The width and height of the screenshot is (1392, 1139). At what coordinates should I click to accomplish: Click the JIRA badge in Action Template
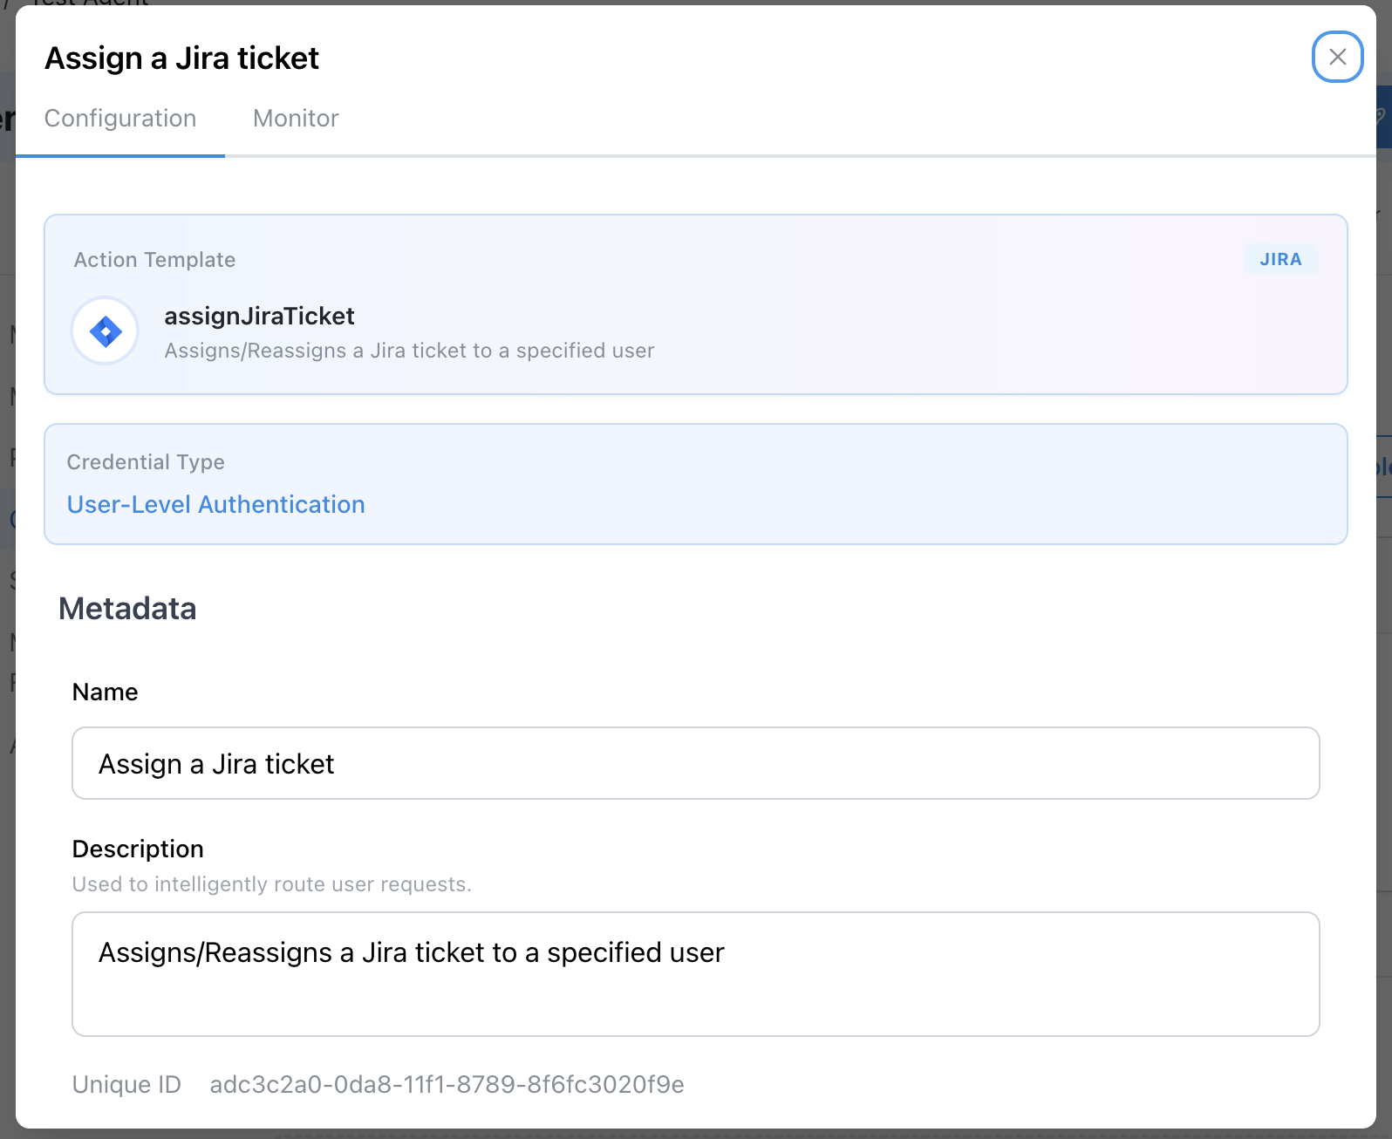1279,259
